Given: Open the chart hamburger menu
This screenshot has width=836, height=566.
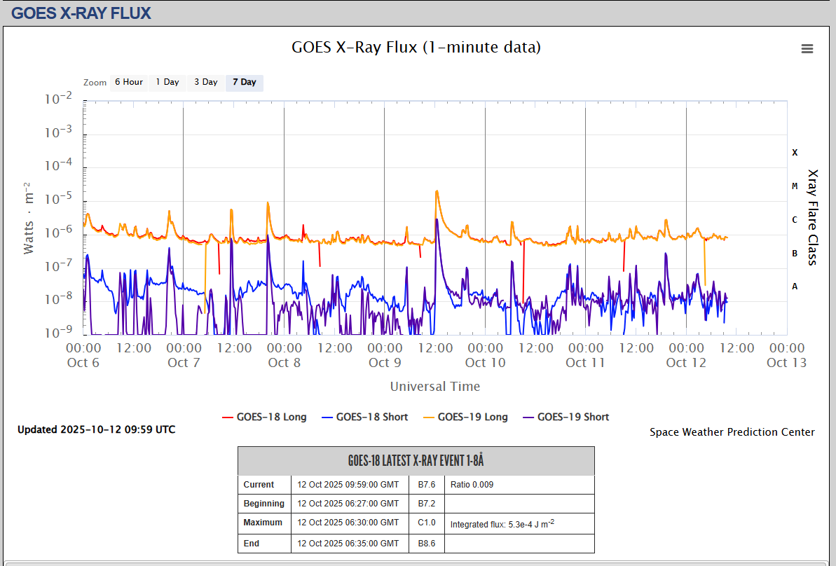Looking at the screenshot, I should [x=807, y=48].
